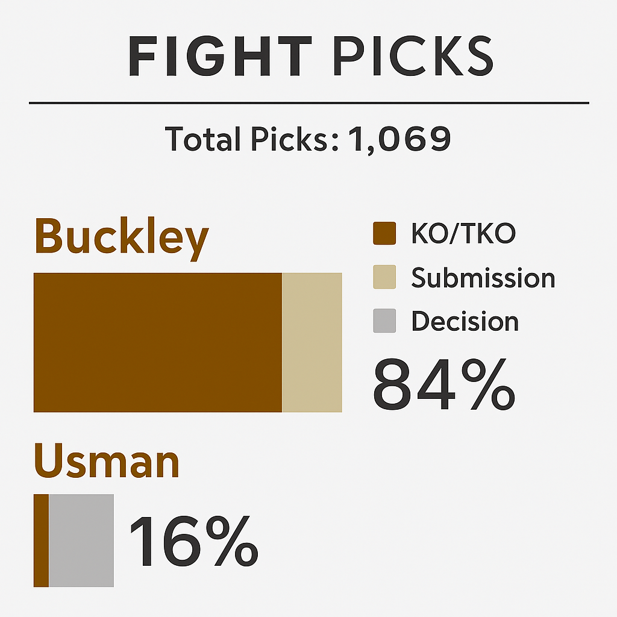Click the Total Picks: 1,069 text
The width and height of the screenshot is (617, 617).
308,139
